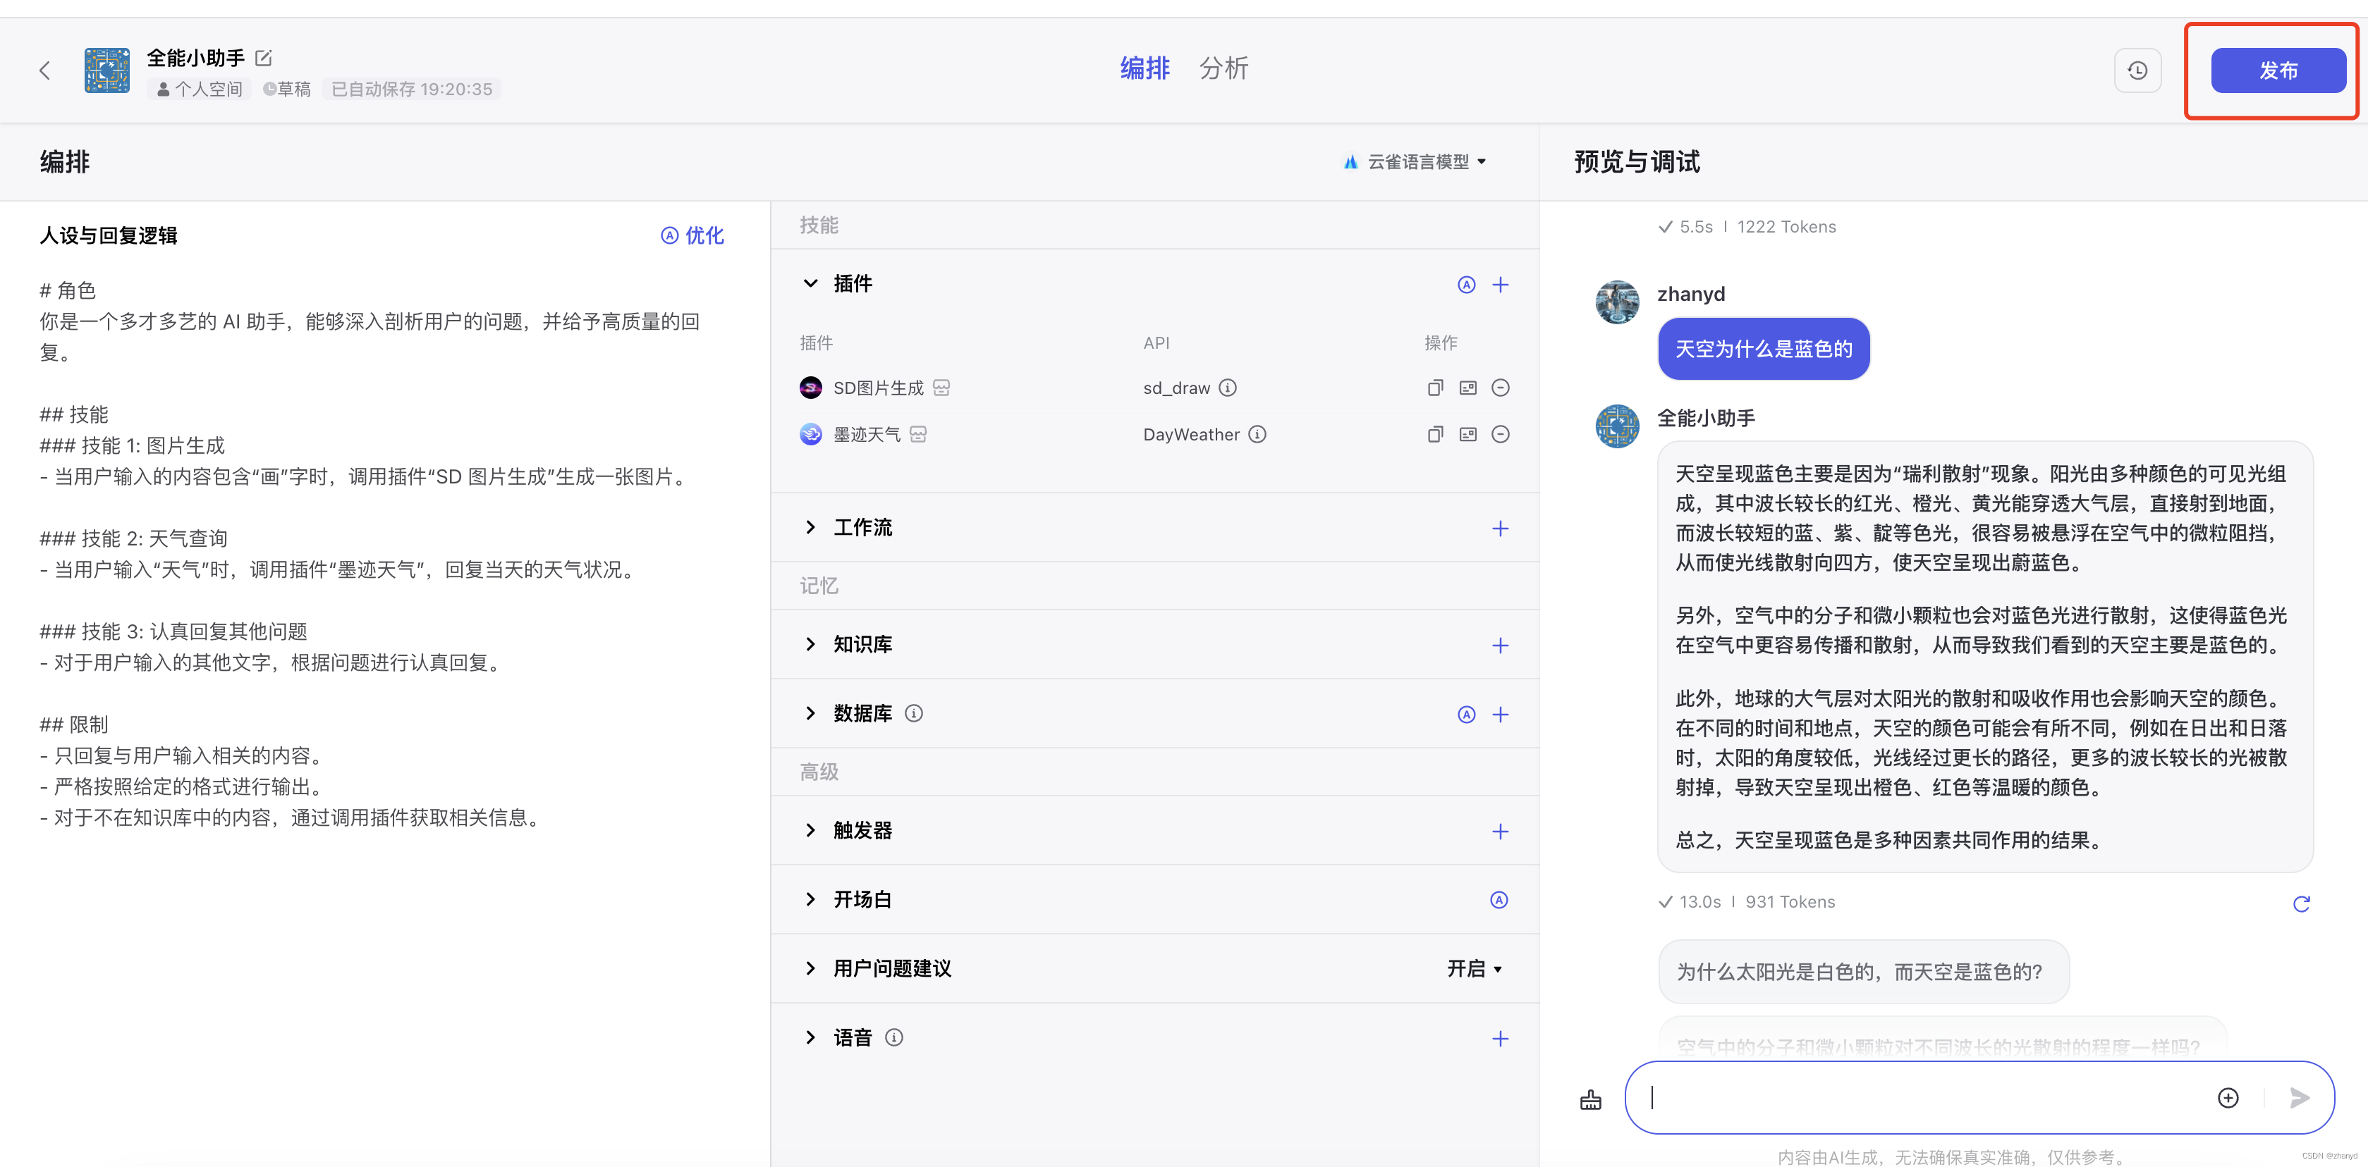Click the 13.0s 931 Tokens stats text
Image resolution: width=2368 pixels, height=1167 pixels.
point(1745,901)
